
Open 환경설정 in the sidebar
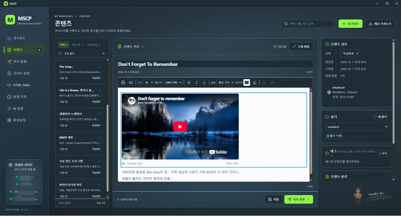click(x=24, y=120)
